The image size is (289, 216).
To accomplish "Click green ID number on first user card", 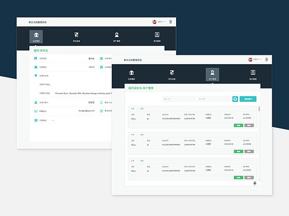I will pyautogui.click(x=142, y=109).
